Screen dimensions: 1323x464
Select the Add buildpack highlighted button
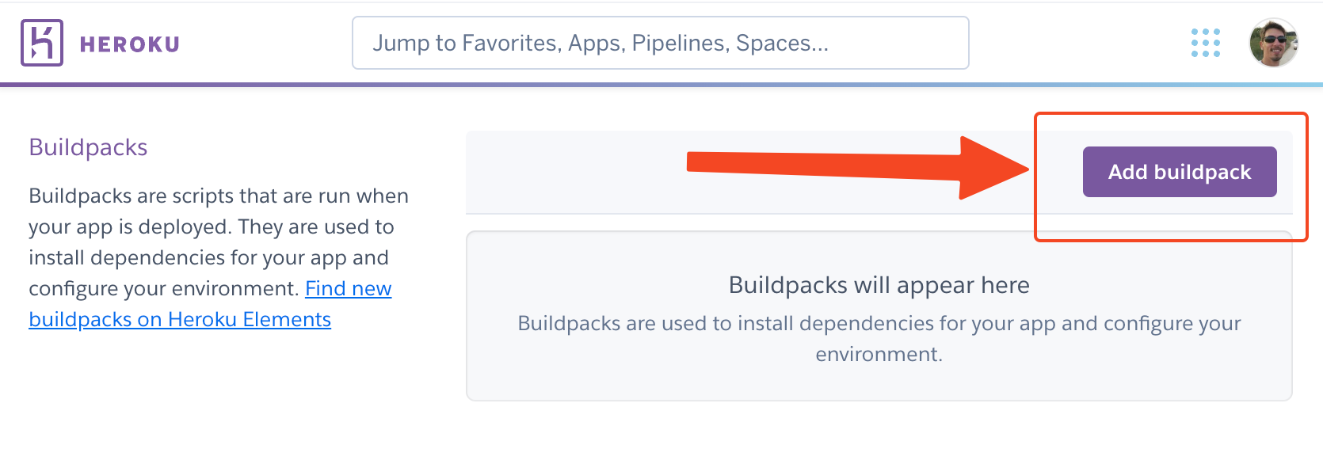[1179, 171]
